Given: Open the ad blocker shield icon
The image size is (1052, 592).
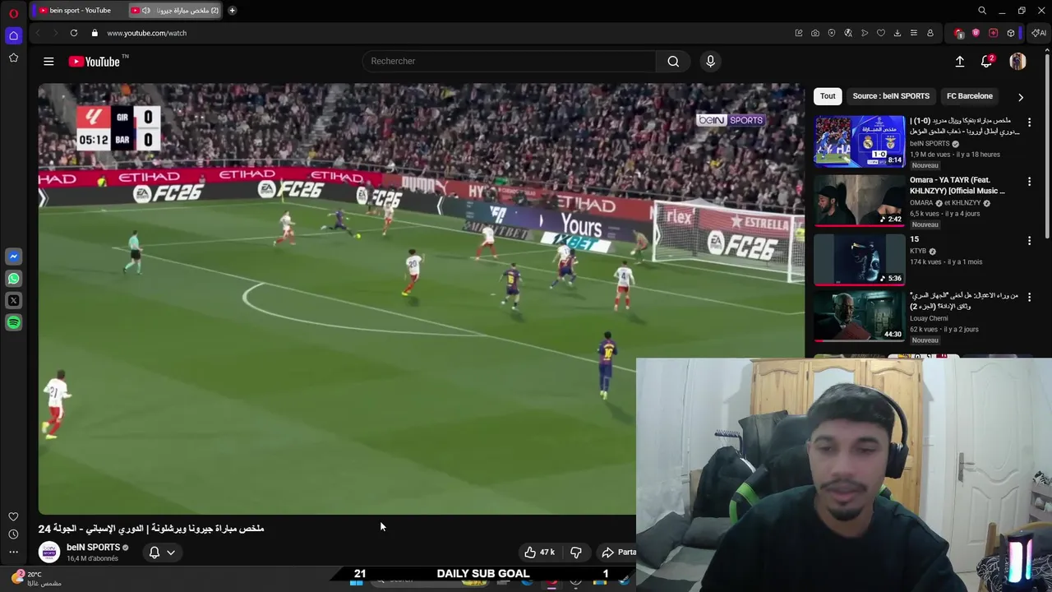Looking at the screenshot, I should pos(831,33).
